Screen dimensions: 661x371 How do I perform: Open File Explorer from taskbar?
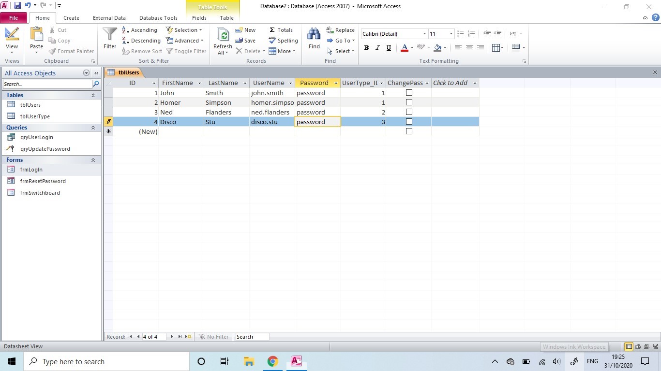tap(249, 361)
